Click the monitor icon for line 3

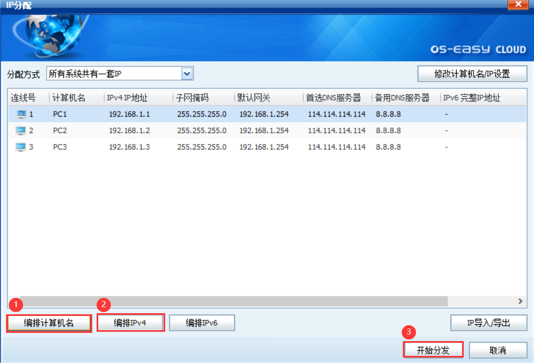(21, 147)
